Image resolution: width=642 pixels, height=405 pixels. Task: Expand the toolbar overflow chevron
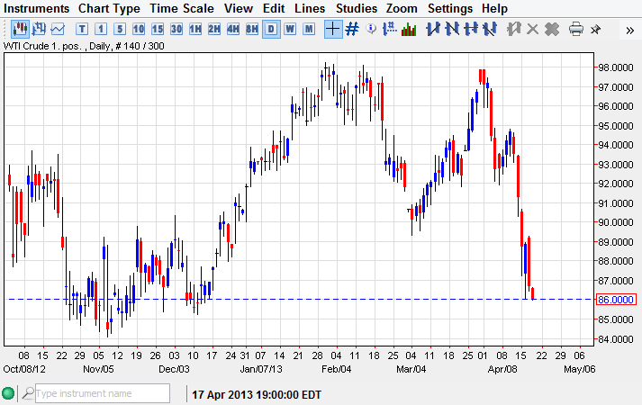point(629,30)
